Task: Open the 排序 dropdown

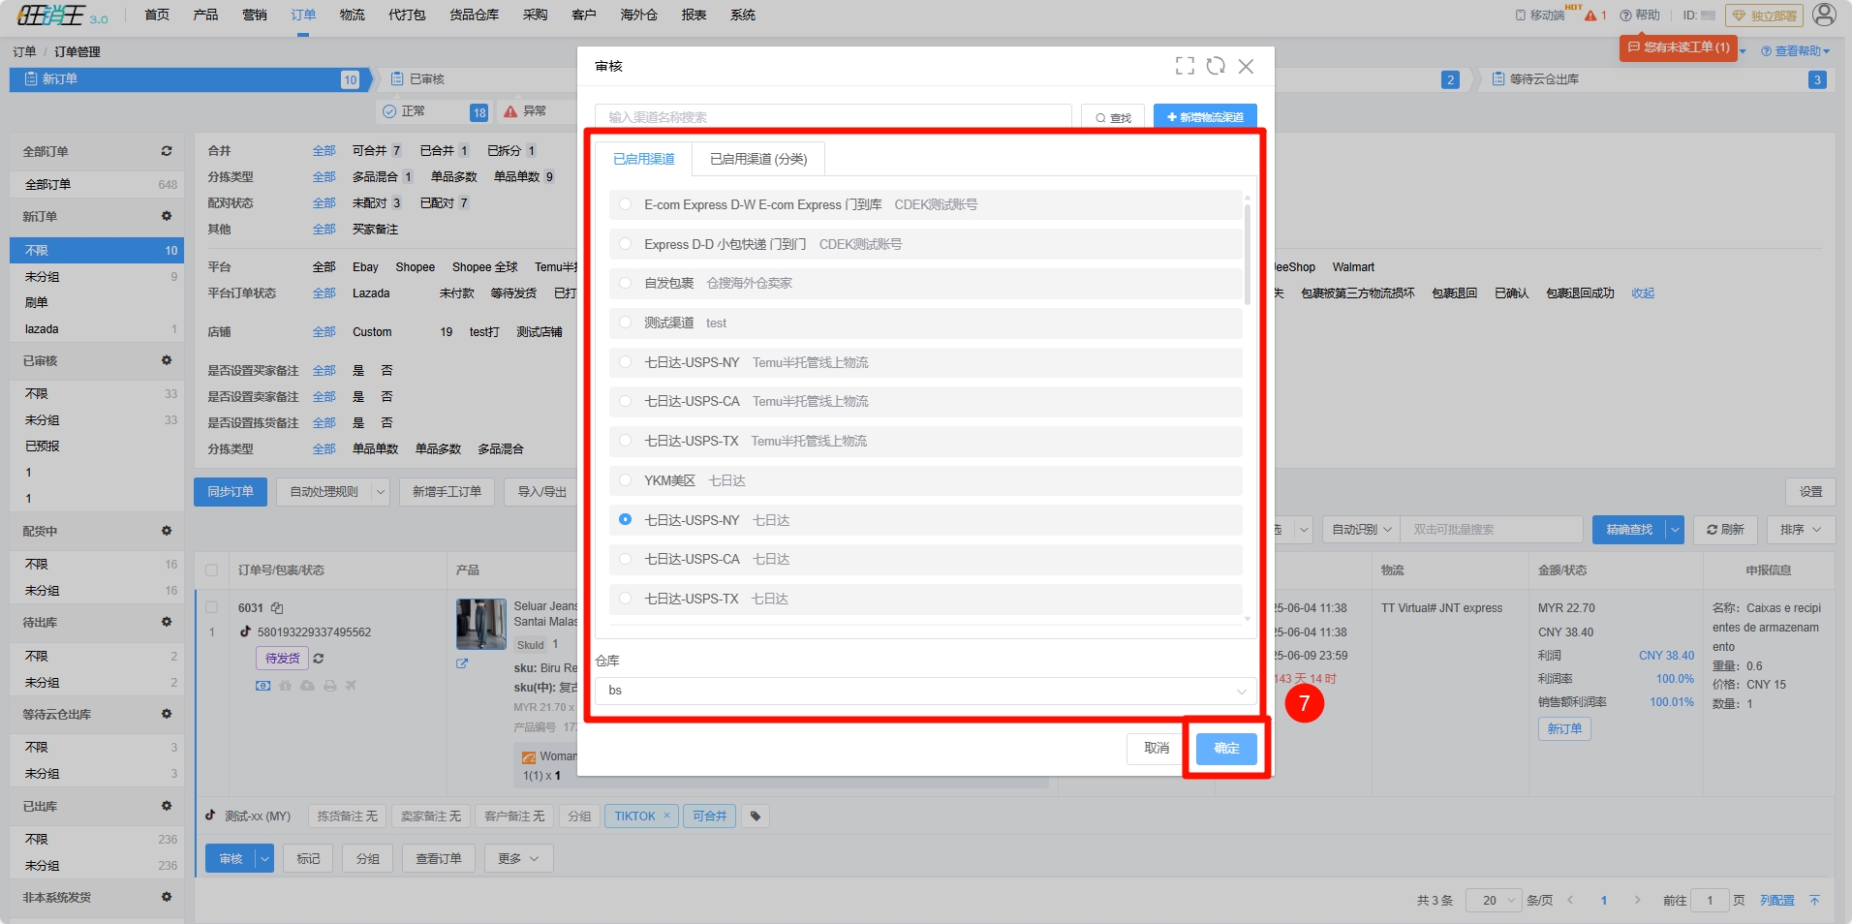Action: 1800,530
